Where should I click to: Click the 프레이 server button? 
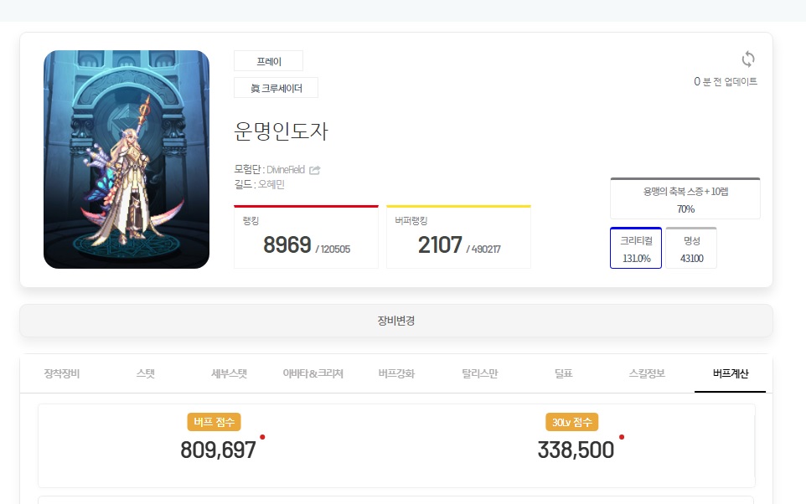(x=268, y=61)
